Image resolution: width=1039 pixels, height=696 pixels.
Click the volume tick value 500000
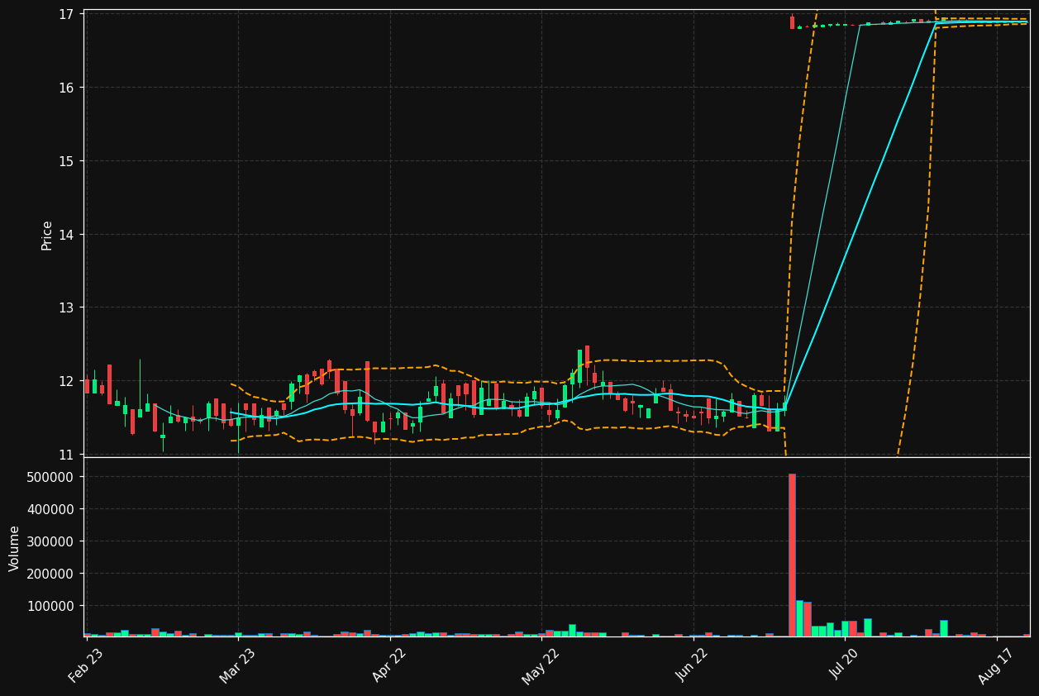coord(51,477)
